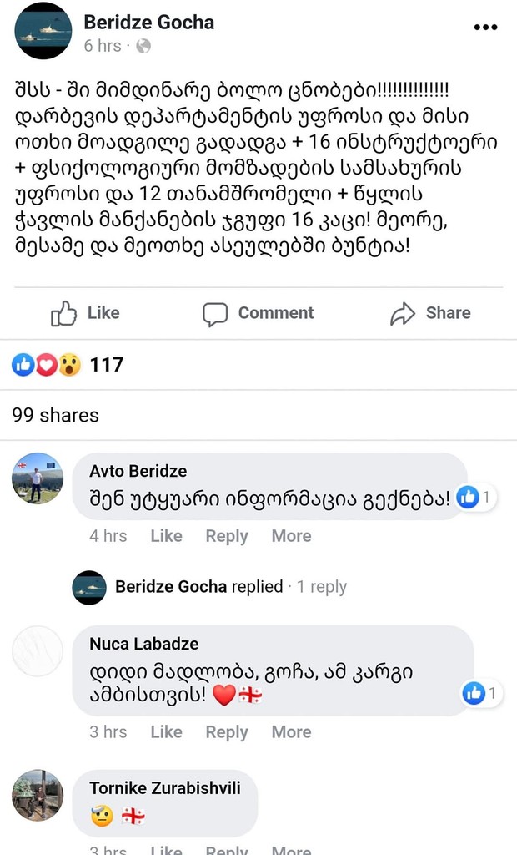
Task: View the post's reaction emoji icons
Action: click(47, 365)
